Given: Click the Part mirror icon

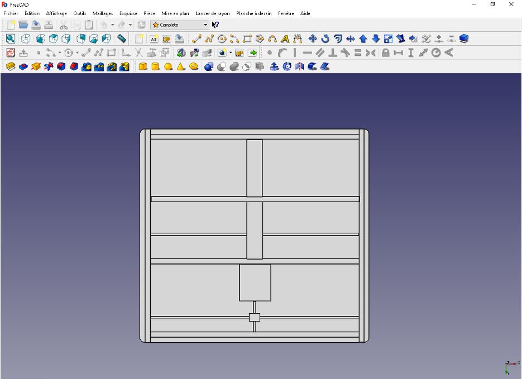Looking at the screenshot, I should [300, 66].
